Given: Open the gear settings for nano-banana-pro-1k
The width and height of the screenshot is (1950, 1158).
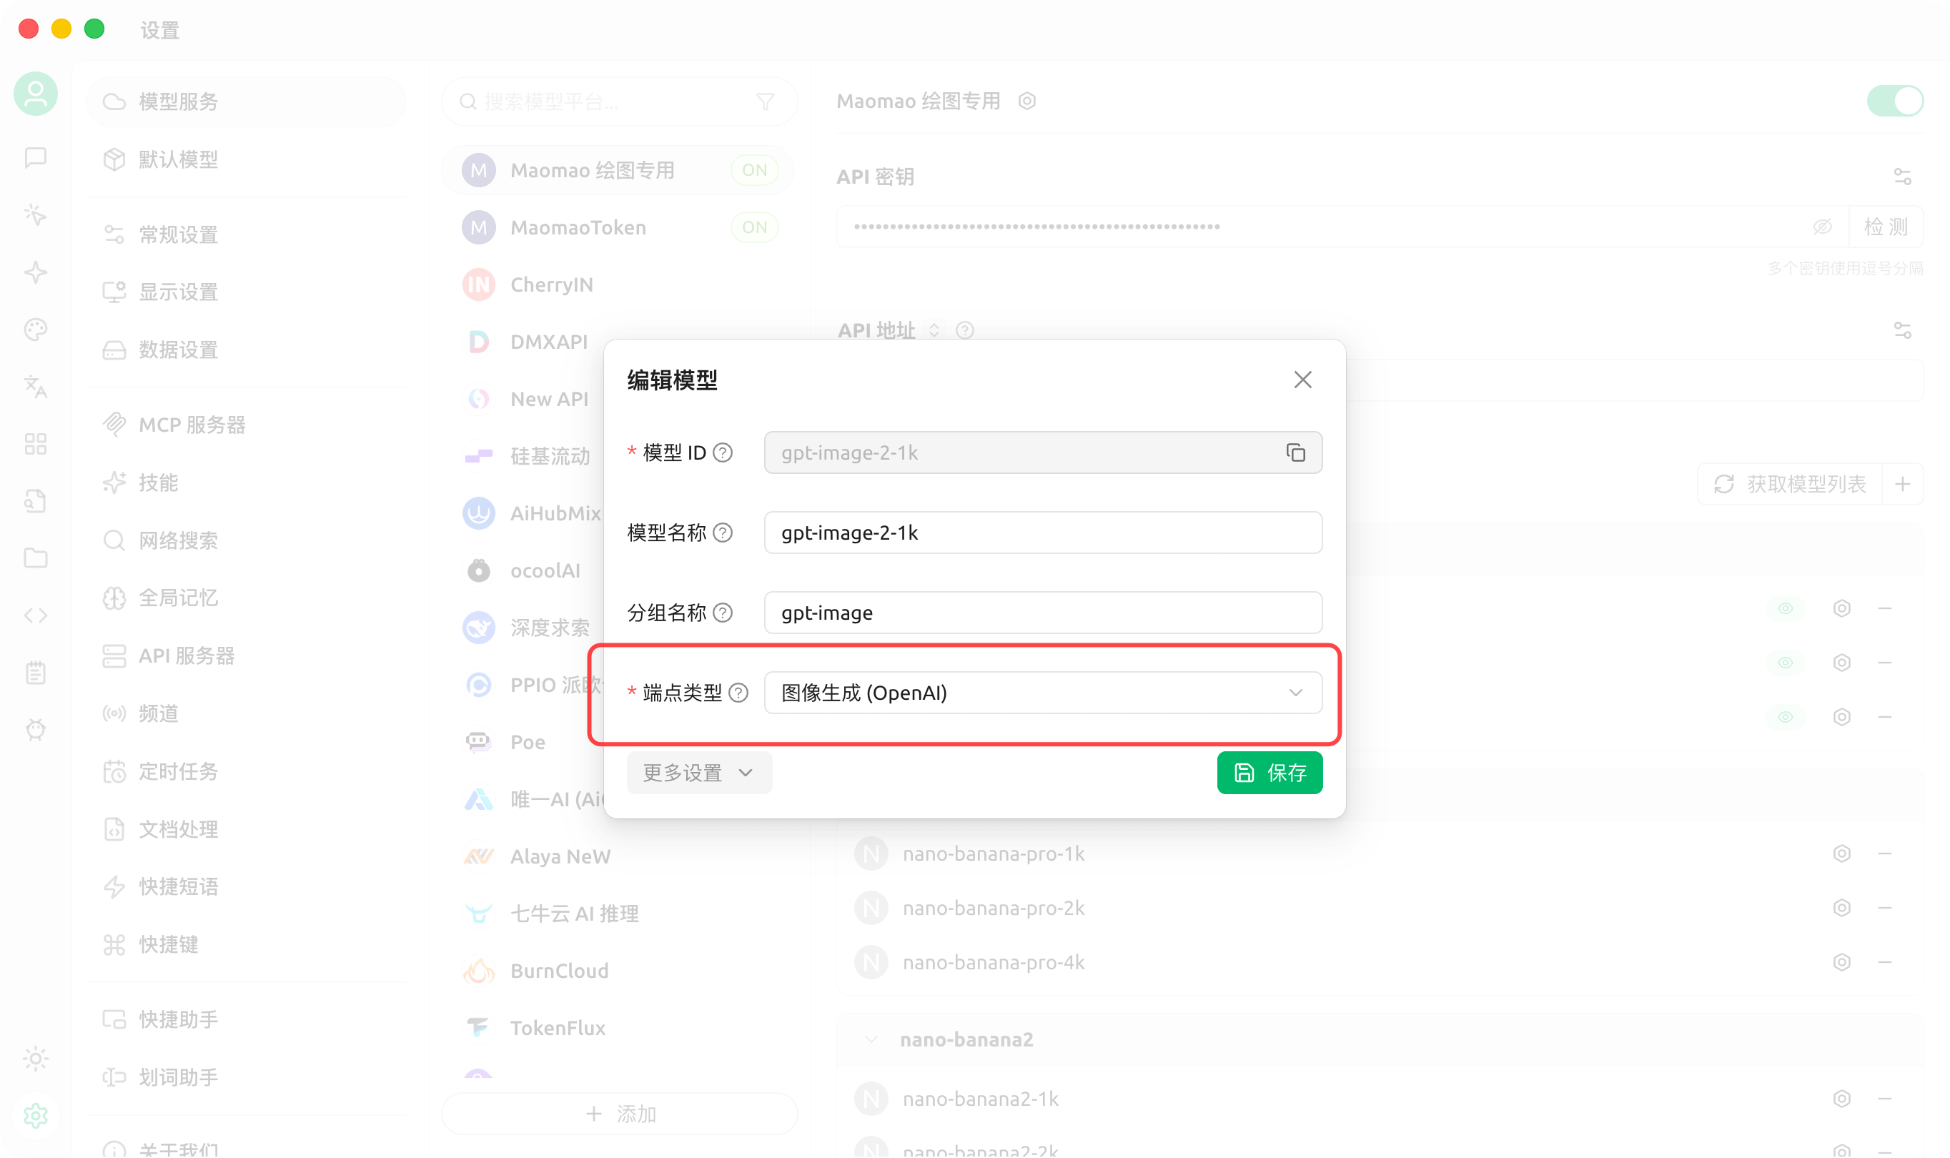Looking at the screenshot, I should pos(1841,853).
